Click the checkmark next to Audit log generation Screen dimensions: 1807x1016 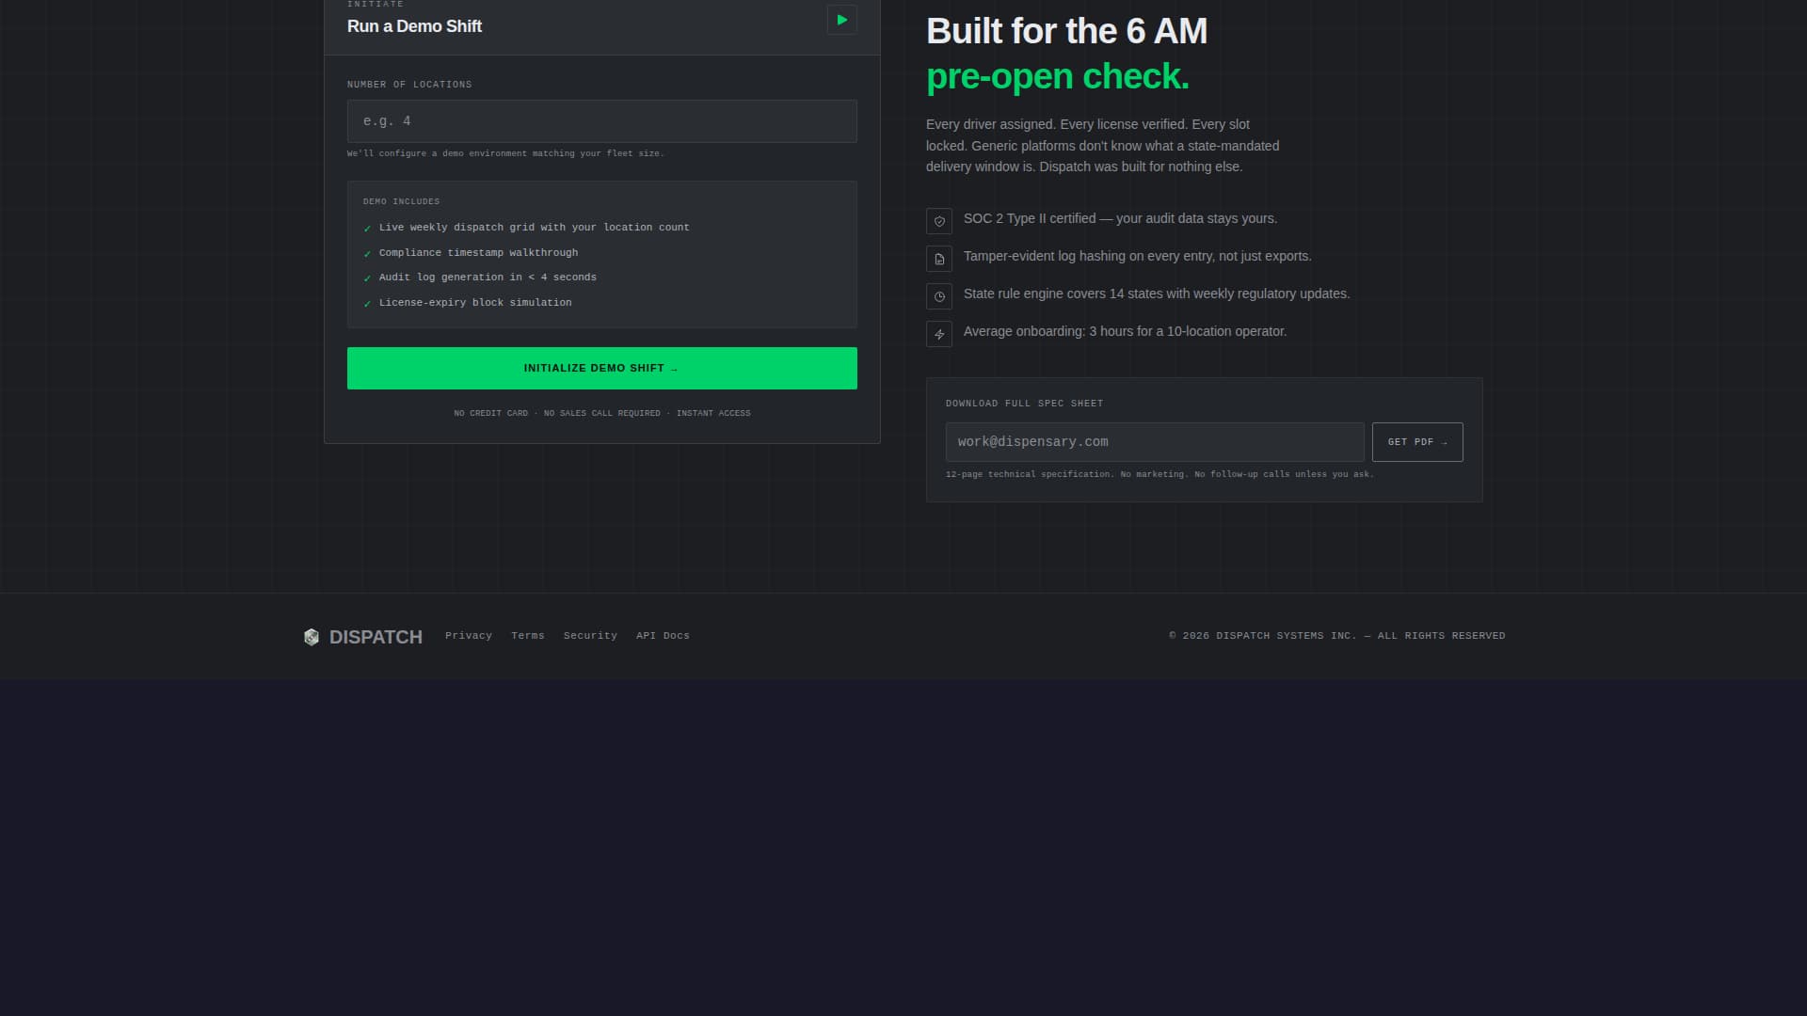[x=367, y=278]
